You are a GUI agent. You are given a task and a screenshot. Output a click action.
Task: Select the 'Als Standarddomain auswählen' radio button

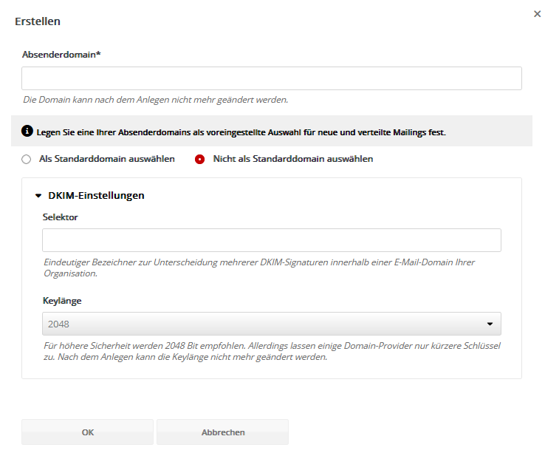(27, 159)
